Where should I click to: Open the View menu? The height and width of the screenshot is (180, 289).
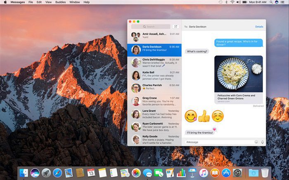coord(48,2)
